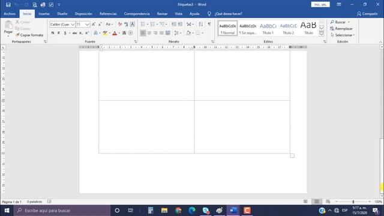The image size is (384, 216).
Task: Decrease paragraph indent
Action: coord(173,24)
